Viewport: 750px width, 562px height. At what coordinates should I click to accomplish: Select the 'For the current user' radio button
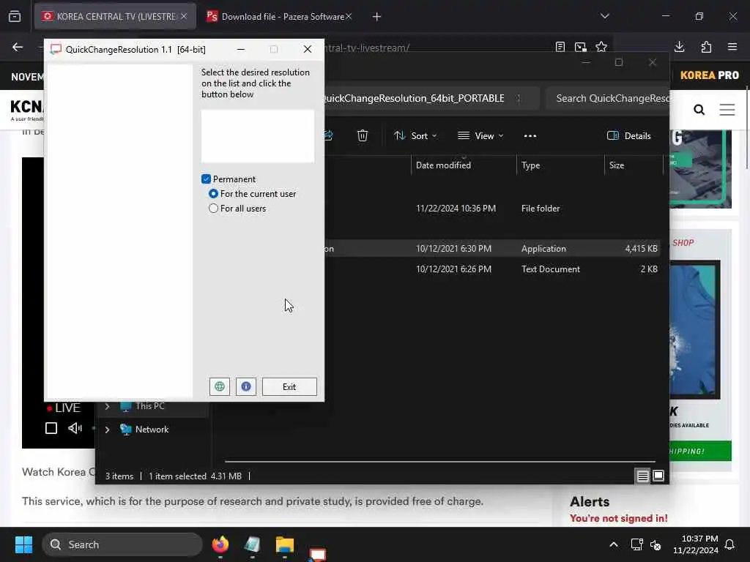tap(213, 193)
